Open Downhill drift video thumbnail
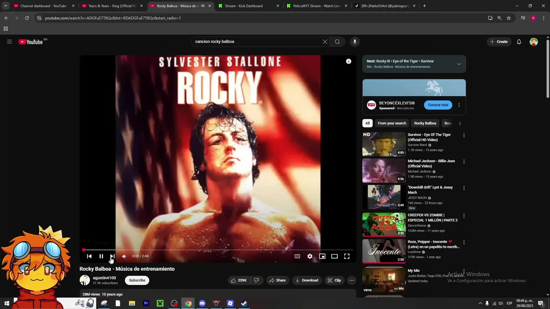 pyautogui.click(x=384, y=197)
